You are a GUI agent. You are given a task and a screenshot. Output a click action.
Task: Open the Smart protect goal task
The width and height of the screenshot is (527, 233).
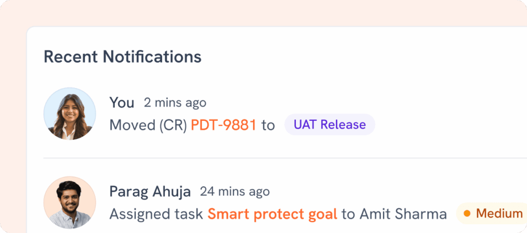[272, 214]
